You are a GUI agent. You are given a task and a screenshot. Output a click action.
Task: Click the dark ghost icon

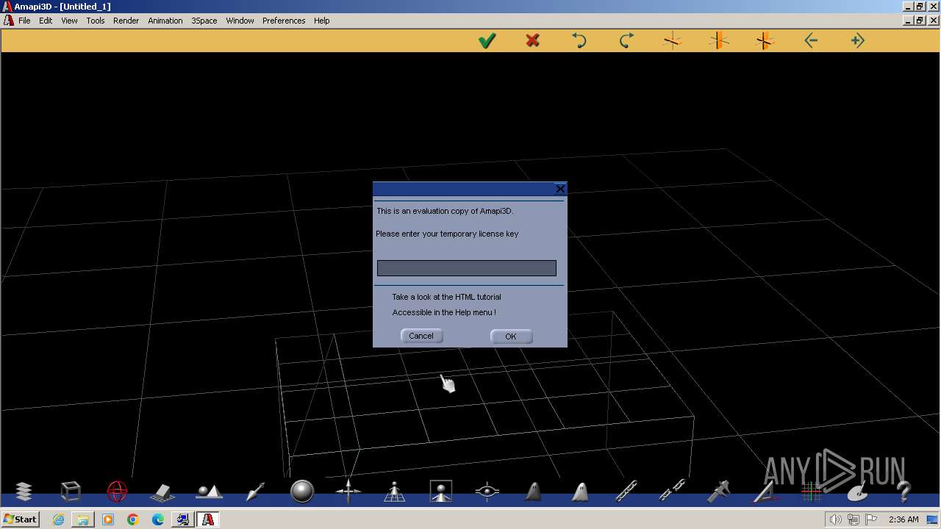click(534, 492)
